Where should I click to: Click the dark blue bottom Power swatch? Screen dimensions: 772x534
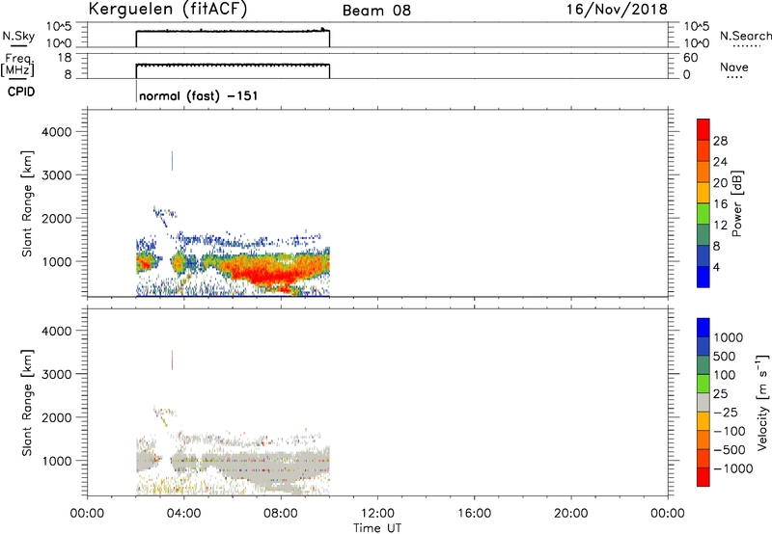click(x=703, y=277)
